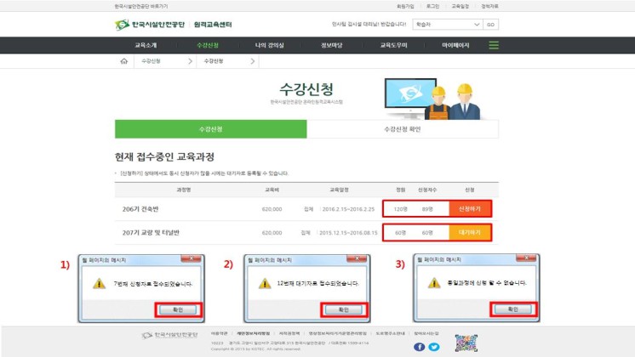Expand the first 수강신청 breadcrumb chevron
The width and height of the screenshot is (635, 357).
coord(190,61)
